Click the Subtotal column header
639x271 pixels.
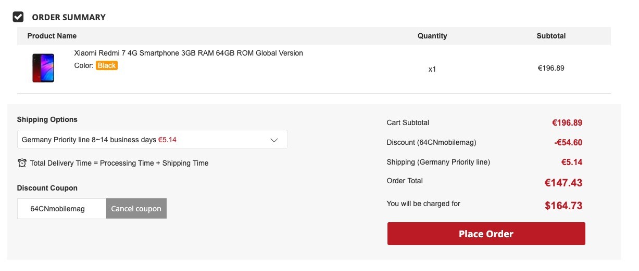(551, 36)
